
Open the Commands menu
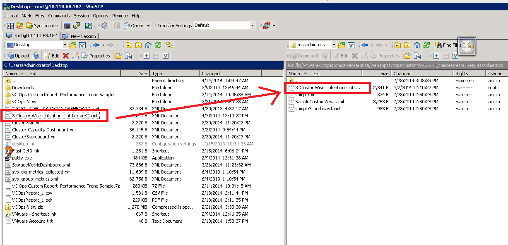tap(59, 16)
